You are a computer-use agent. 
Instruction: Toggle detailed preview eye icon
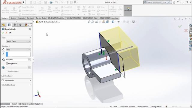pos(10,33)
